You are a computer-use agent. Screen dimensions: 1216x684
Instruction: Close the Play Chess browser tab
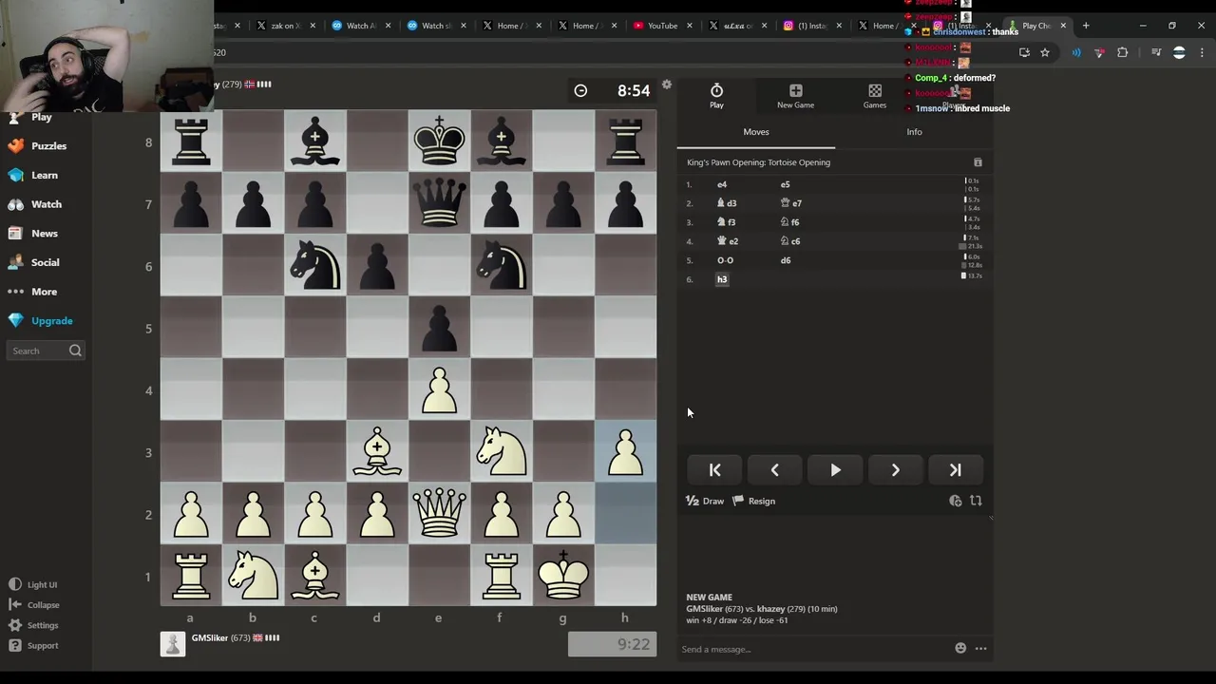[x=1063, y=26]
